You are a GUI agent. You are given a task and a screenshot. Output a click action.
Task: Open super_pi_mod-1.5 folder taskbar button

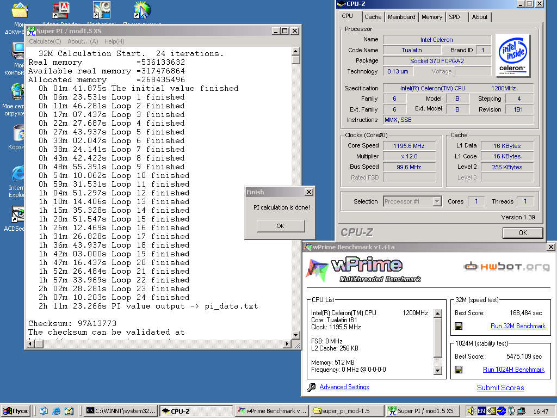[x=347, y=411]
